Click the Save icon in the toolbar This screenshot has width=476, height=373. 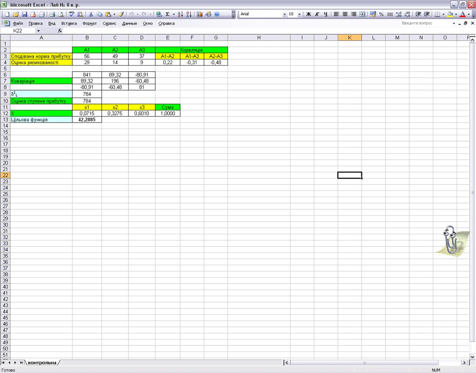tap(24, 14)
